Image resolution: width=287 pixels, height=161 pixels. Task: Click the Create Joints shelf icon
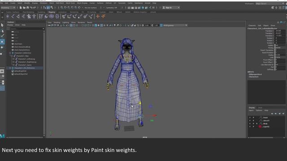tap(13, 17)
